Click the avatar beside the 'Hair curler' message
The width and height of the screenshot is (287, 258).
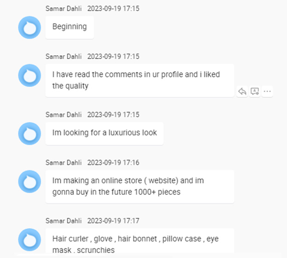[x=29, y=240]
